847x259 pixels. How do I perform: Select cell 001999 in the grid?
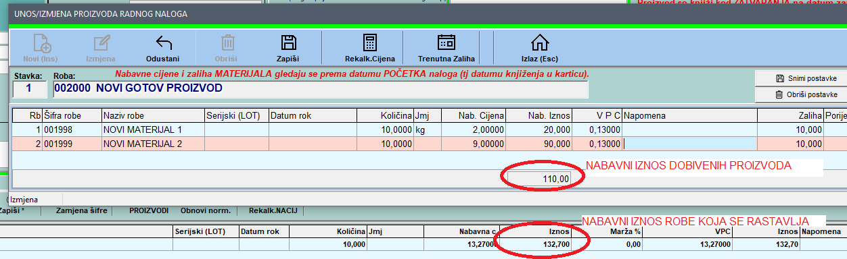coord(72,144)
